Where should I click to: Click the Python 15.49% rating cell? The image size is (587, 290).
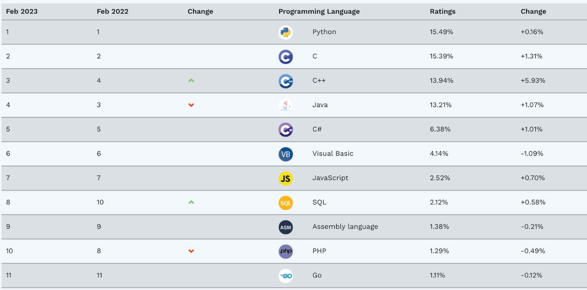click(x=441, y=32)
